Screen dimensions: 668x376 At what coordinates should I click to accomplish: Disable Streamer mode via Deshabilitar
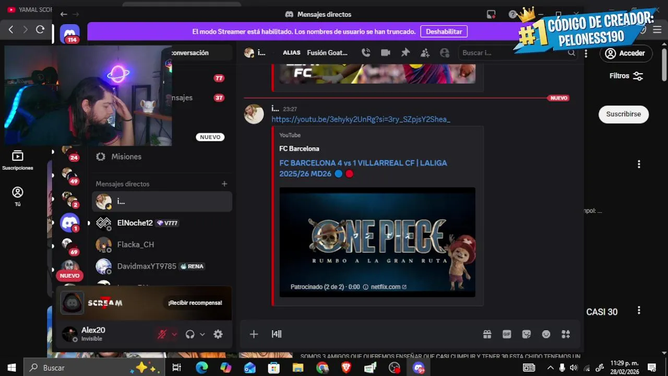coord(444,32)
